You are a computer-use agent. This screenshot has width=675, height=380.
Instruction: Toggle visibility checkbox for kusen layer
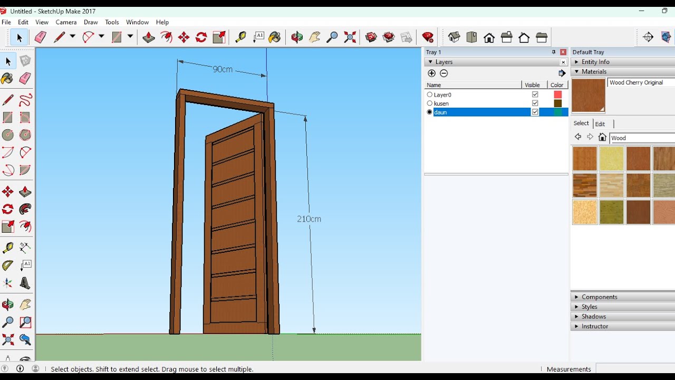coord(535,103)
